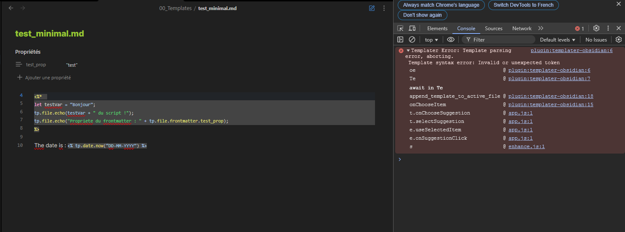This screenshot has width=625, height=232.
Task: Click the red error count indicator
Action: pyautogui.click(x=580, y=29)
